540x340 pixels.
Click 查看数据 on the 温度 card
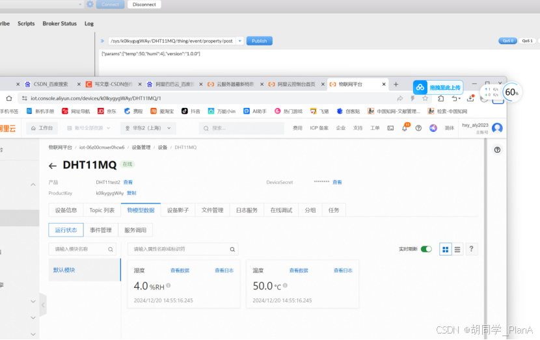coord(299,270)
